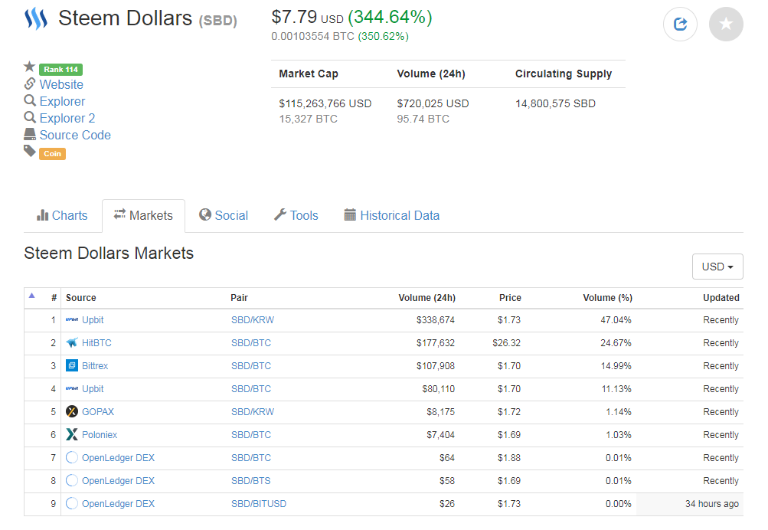This screenshot has height=530, width=768.
Task: Click the sort arrow in the table header
Action: (32, 296)
